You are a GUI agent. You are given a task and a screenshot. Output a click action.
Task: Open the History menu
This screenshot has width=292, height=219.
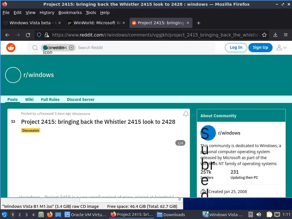pyautogui.click(x=47, y=13)
